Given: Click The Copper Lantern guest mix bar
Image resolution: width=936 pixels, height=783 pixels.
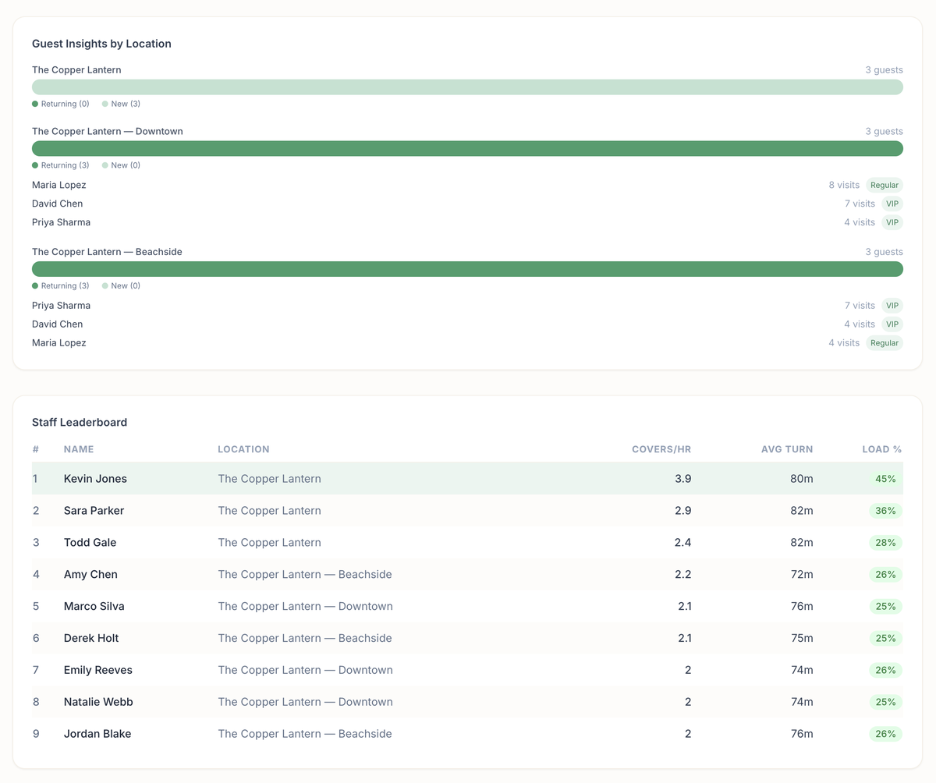Looking at the screenshot, I should pos(467,87).
